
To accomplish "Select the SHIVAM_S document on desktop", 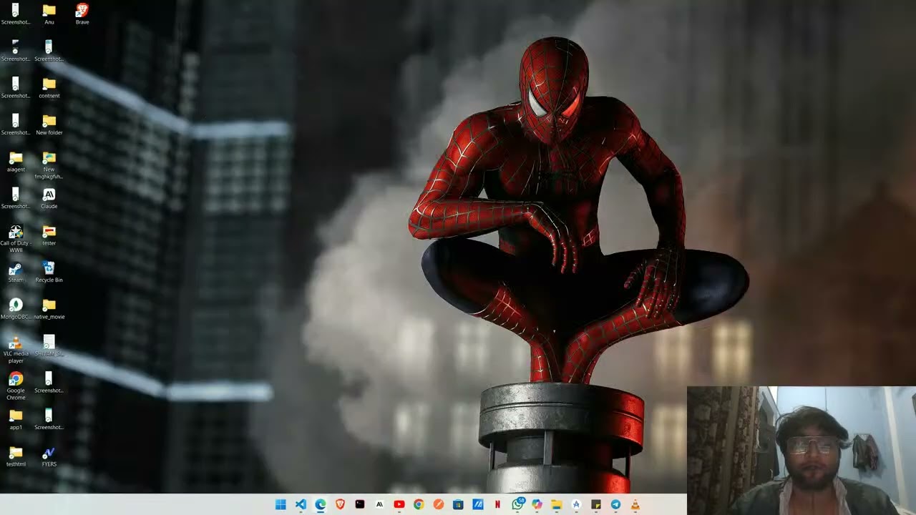I will [x=49, y=345].
